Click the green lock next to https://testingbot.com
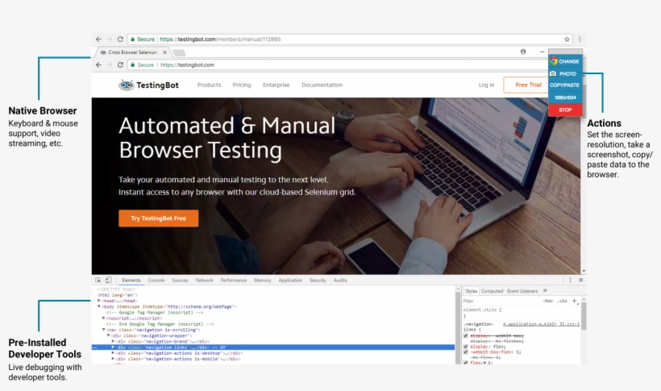 [x=132, y=65]
